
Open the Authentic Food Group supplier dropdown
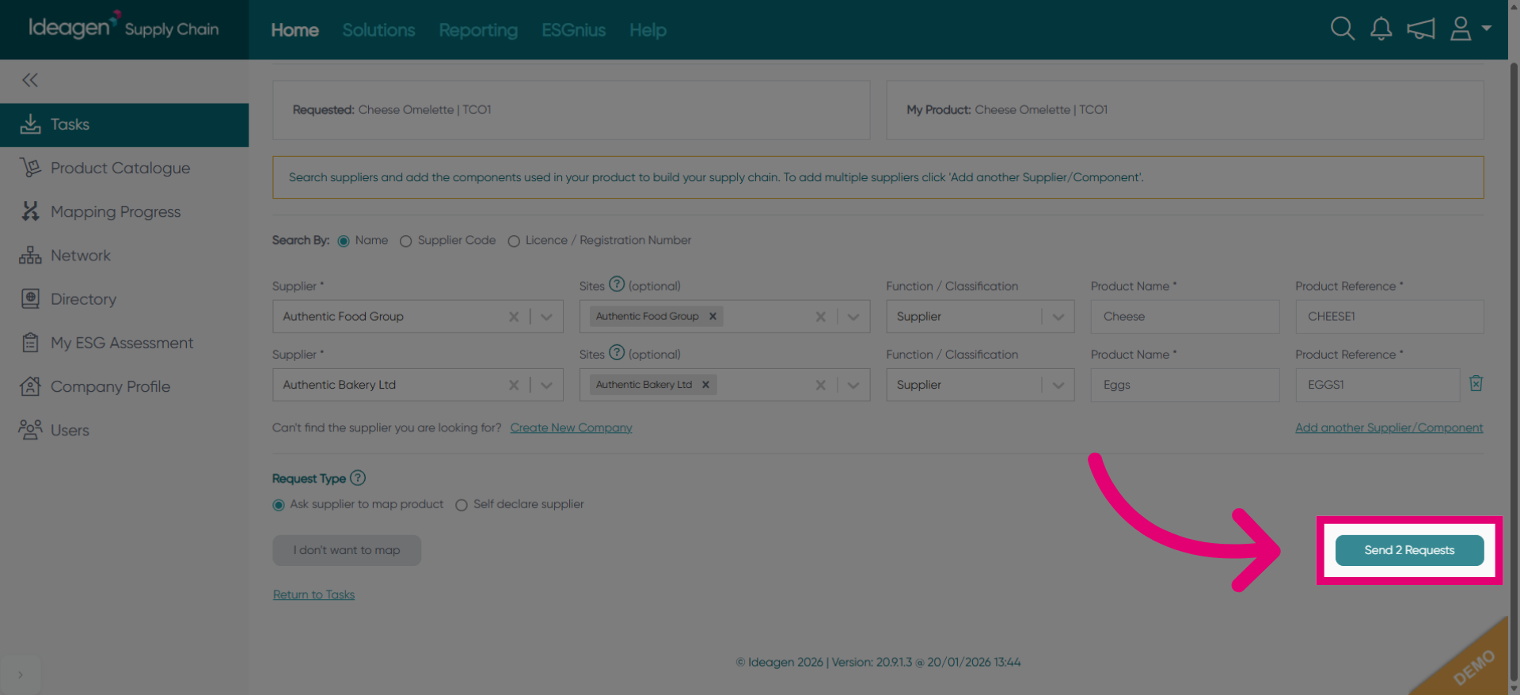tap(546, 317)
